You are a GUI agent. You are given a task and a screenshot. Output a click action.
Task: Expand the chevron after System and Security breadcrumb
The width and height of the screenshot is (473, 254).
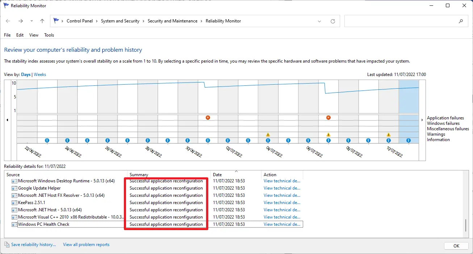click(144, 21)
